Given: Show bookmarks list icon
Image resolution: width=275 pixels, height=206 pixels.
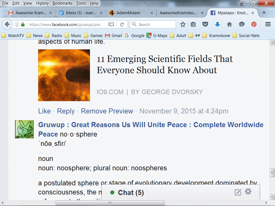Looking at the screenshot, I should (x=193, y=24).
